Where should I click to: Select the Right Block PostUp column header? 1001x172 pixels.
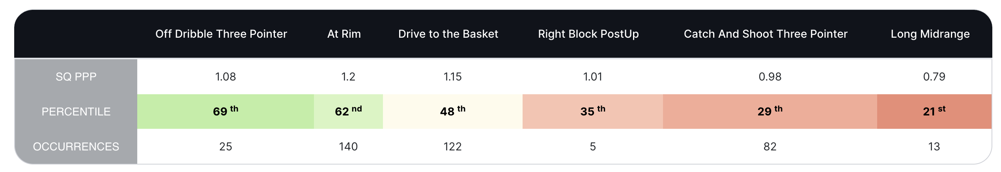pyautogui.click(x=588, y=34)
